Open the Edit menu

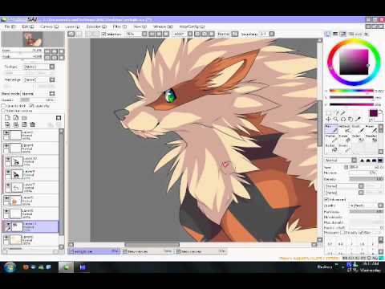point(28,26)
